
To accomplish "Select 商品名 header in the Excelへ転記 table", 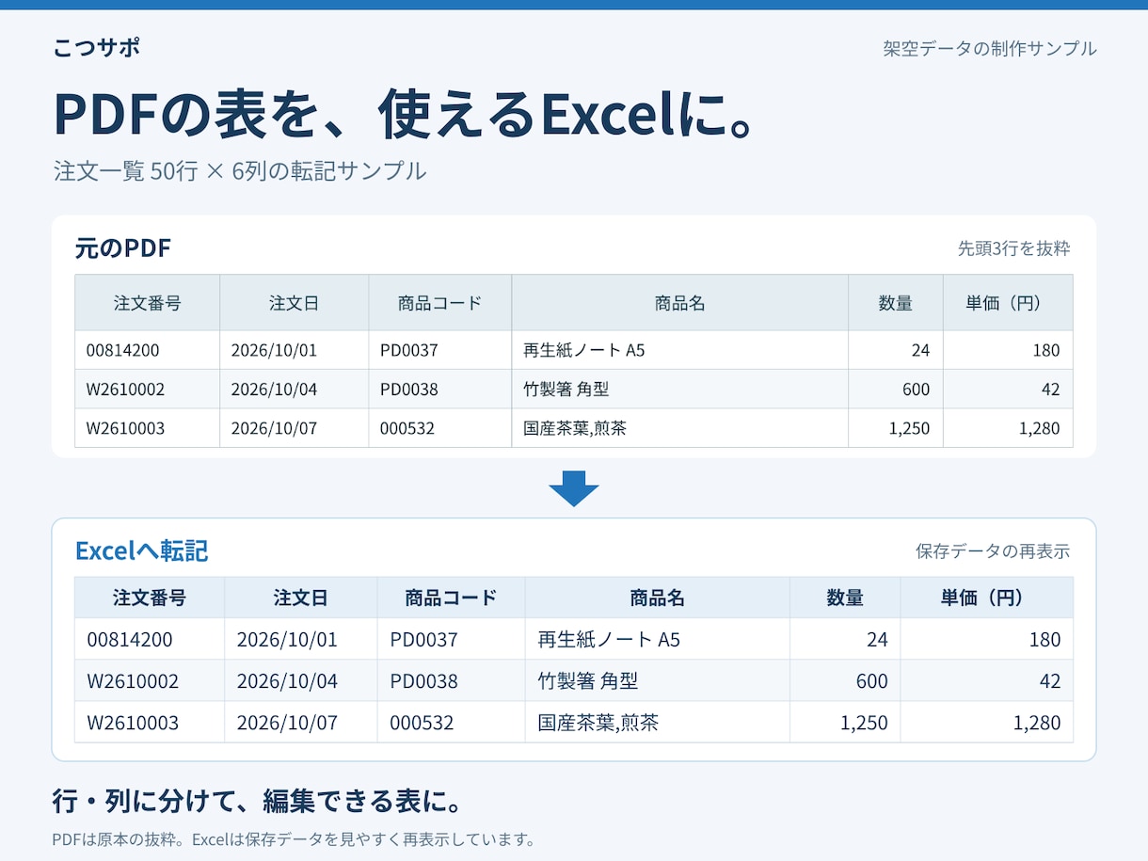I will pos(657,598).
